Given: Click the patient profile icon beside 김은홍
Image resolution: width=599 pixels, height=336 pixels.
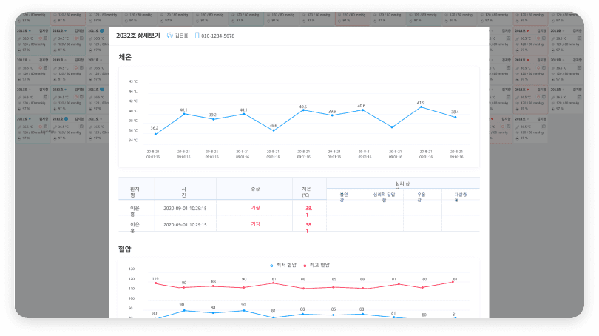Looking at the screenshot, I should click(169, 36).
